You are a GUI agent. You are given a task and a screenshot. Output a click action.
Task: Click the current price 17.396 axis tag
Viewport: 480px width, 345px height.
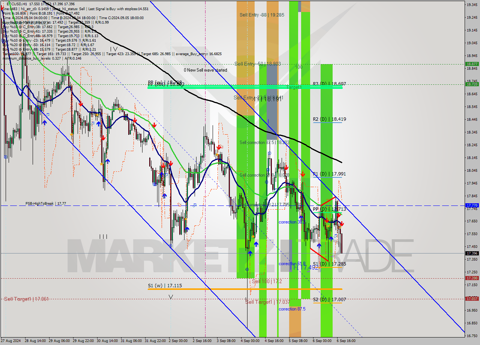pyautogui.click(x=472, y=253)
